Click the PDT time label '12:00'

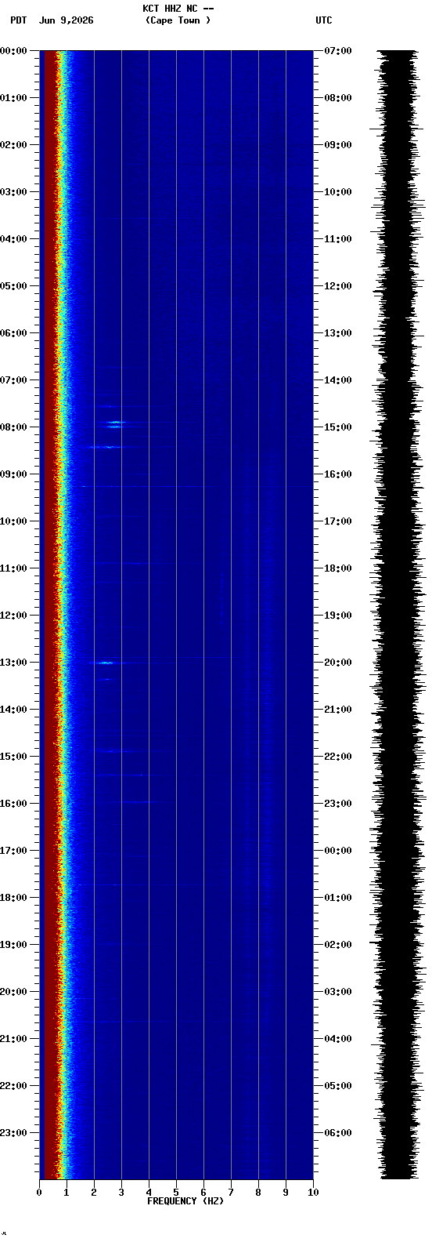(x=13, y=616)
